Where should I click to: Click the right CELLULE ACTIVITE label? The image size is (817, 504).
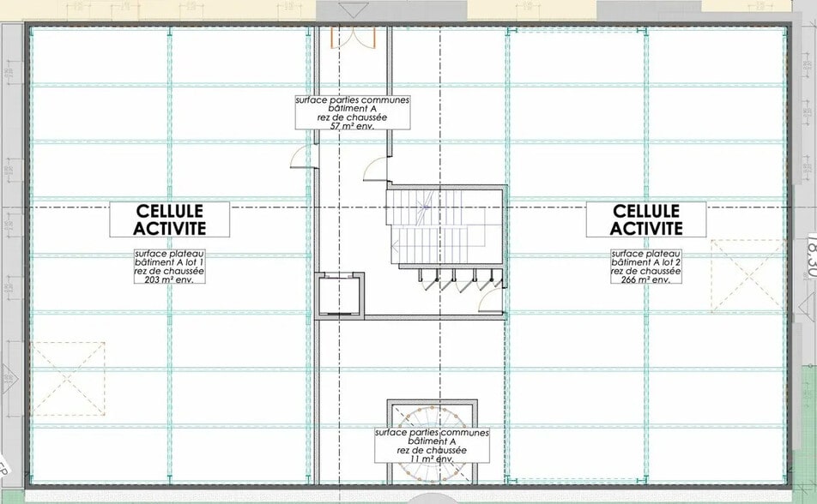click(646, 219)
